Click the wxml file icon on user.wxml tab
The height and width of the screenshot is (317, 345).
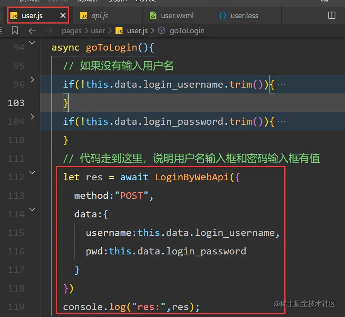click(x=153, y=15)
